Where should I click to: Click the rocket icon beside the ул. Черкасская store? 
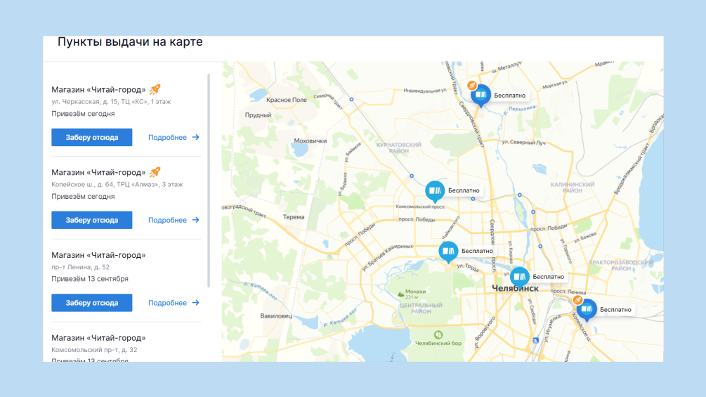point(155,89)
